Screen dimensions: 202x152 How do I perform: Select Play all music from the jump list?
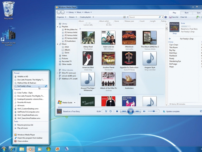tap(22, 128)
